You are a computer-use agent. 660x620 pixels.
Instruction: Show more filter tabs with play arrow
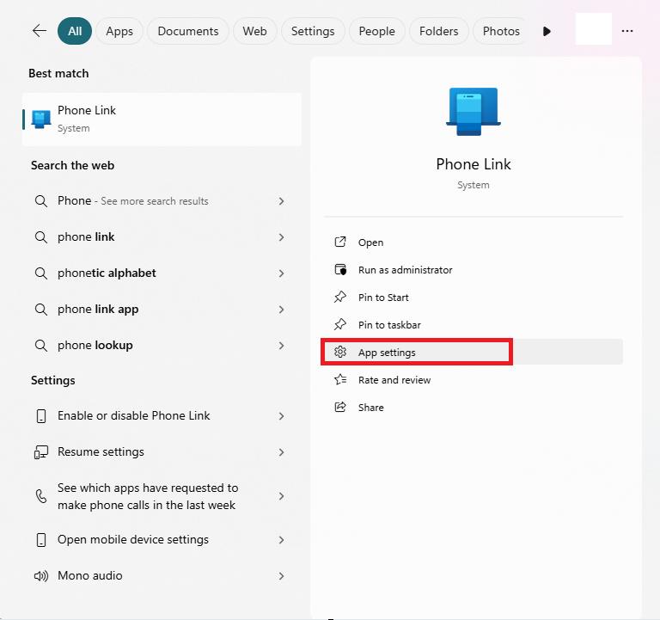click(547, 31)
